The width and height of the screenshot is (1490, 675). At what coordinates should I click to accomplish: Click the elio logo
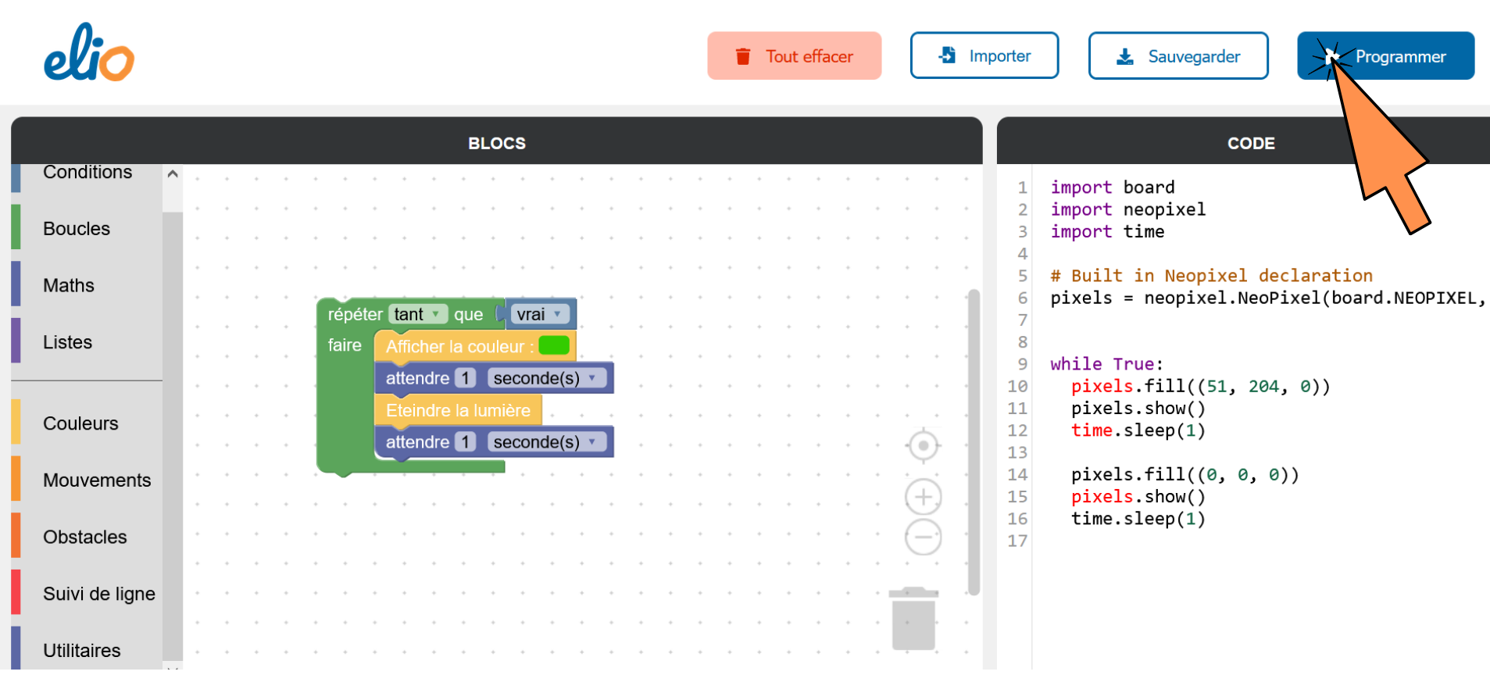coord(88,53)
